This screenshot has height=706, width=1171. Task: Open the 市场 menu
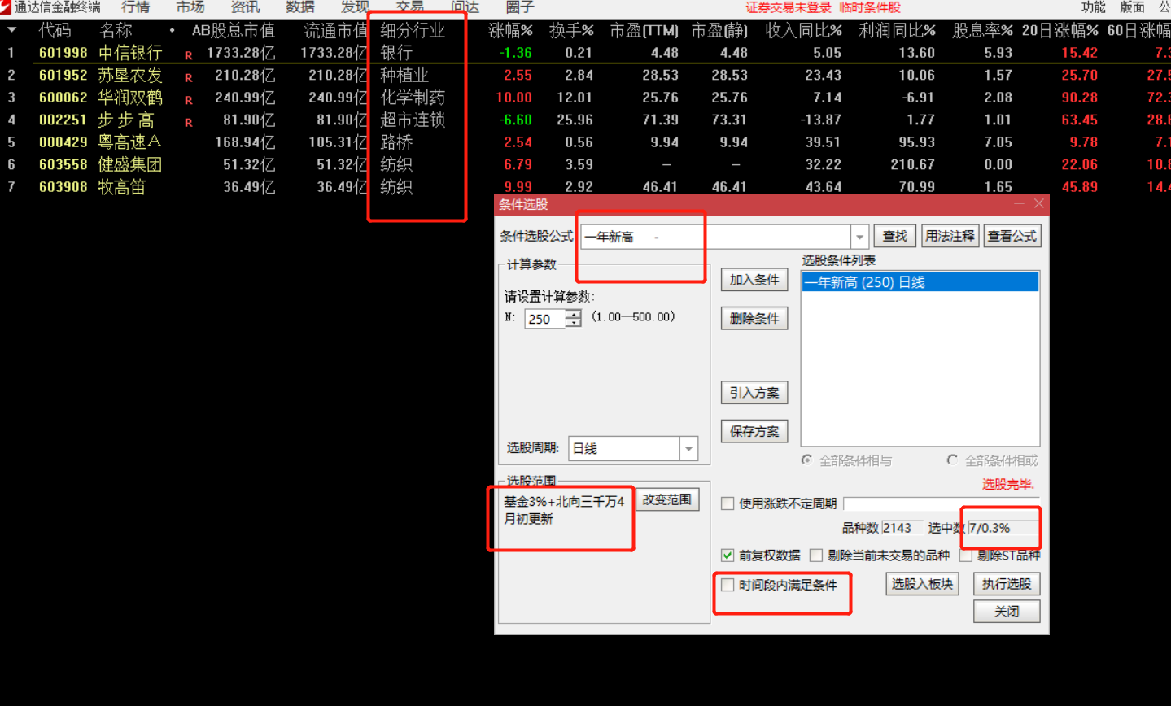(x=190, y=7)
